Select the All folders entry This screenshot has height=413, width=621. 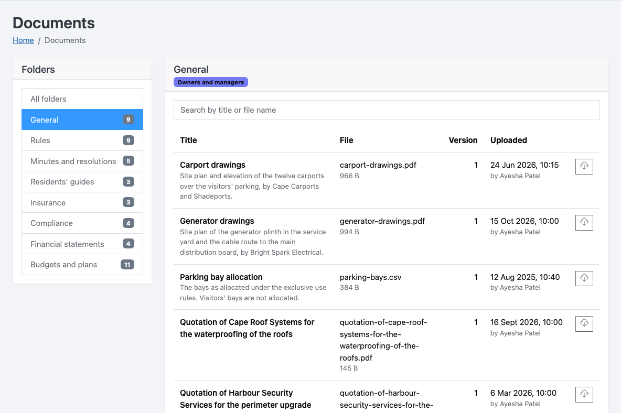[x=82, y=99]
